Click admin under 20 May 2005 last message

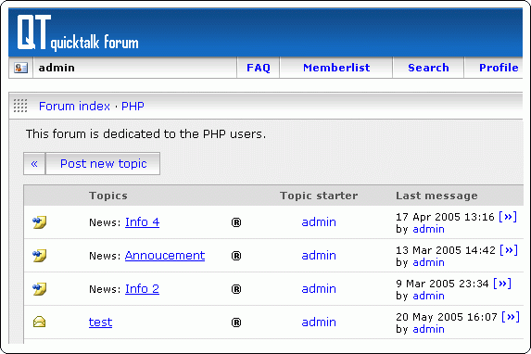pyautogui.click(x=428, y=329)
